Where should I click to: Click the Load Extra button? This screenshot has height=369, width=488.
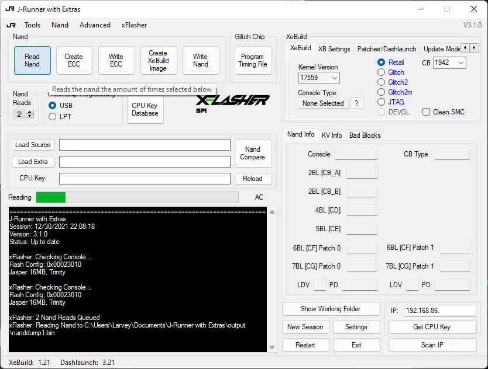[x=33, y=162]
